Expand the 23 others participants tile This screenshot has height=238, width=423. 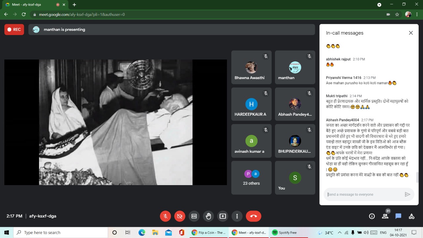[x=251, y=178]
